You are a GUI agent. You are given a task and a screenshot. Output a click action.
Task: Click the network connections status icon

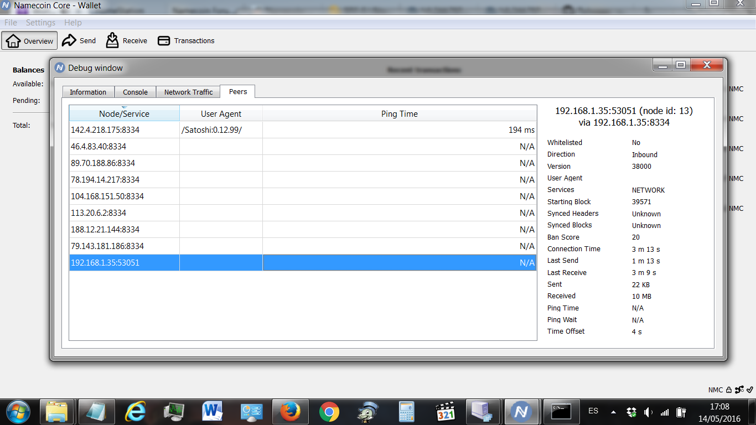tap(739, 390)
